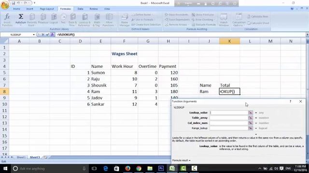Screen dimensions: 309x173
Task: Click Create from Selection
Action: pos(146,25)
